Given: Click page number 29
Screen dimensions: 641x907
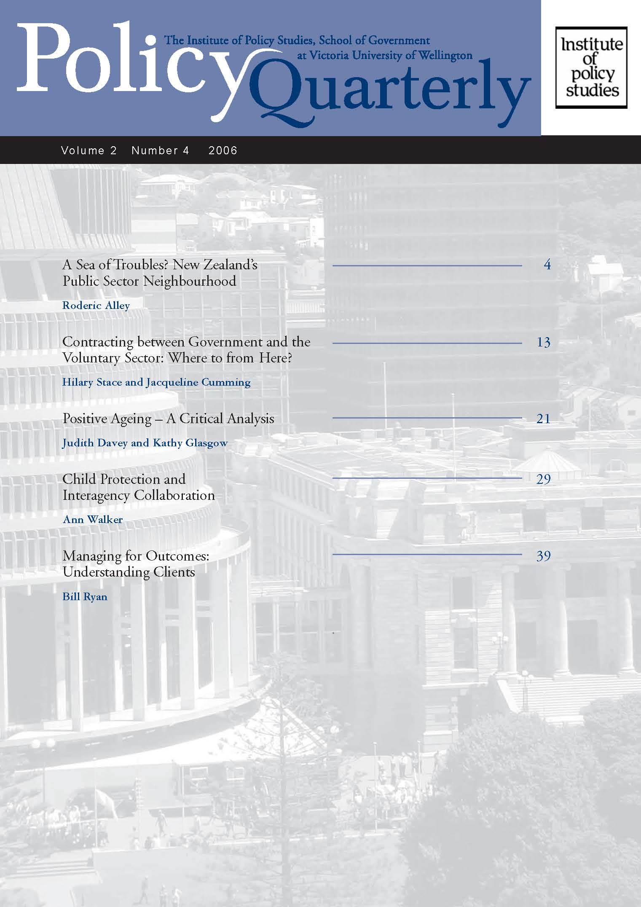Looking at the screenshot, I should 544,479.
